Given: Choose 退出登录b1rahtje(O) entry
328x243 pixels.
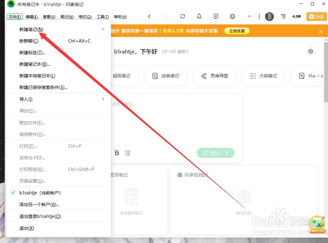Looking at the screenshot, I should pyautogui.click(x=58, y=216).
